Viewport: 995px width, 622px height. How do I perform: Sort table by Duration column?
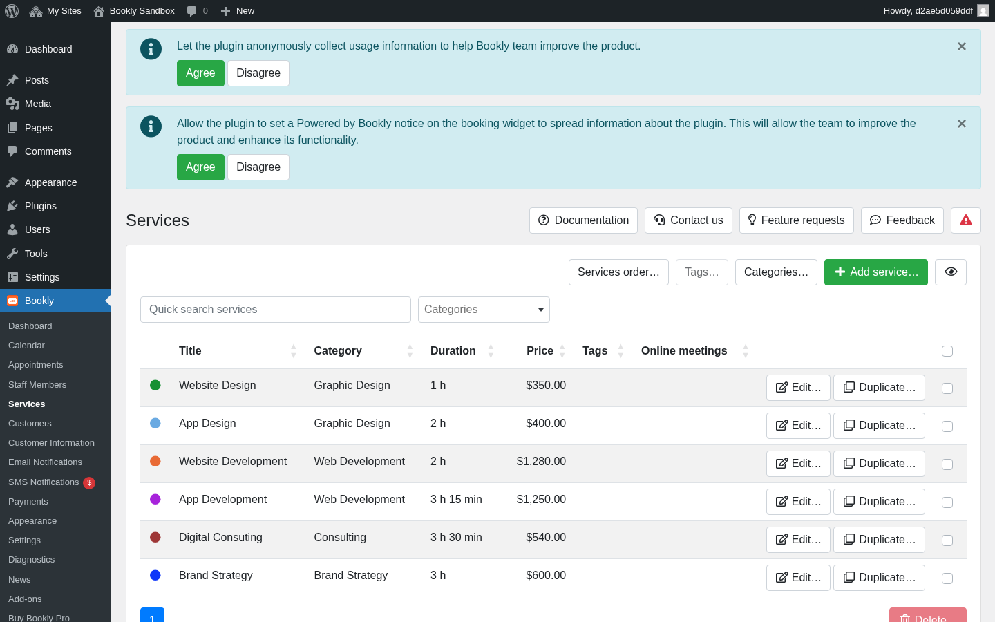462,351
